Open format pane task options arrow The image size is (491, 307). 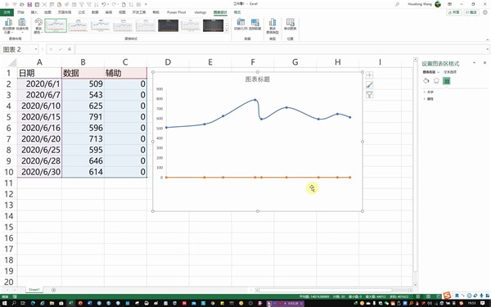click(474, 63)
